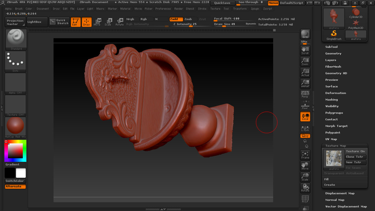Click the ZBrush logo icon

2,2
